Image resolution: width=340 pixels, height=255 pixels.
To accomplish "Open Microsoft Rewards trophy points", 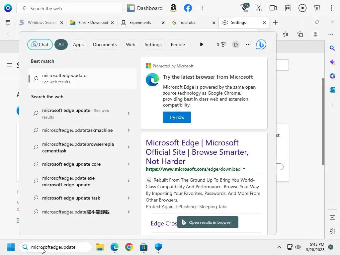I will point(221,45).
